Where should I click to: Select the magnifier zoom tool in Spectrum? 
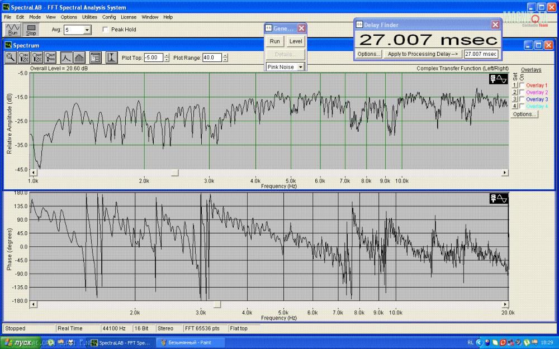click(x=11, y=57)
